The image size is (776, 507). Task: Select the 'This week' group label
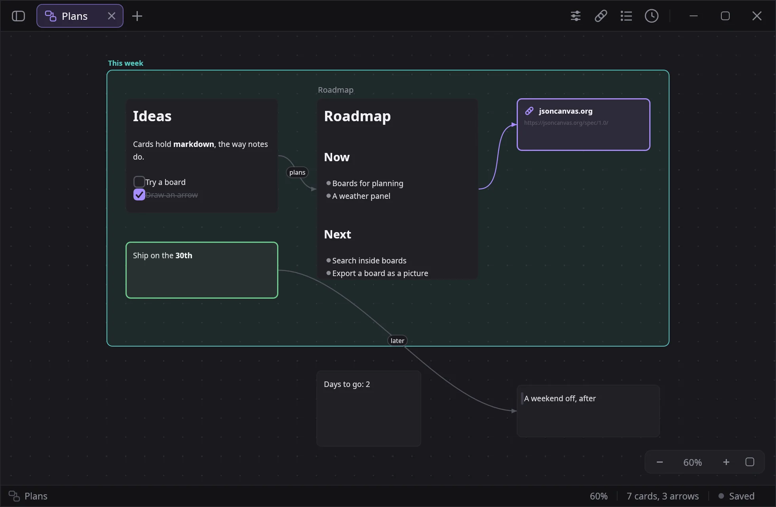click(x=126, y=63)
